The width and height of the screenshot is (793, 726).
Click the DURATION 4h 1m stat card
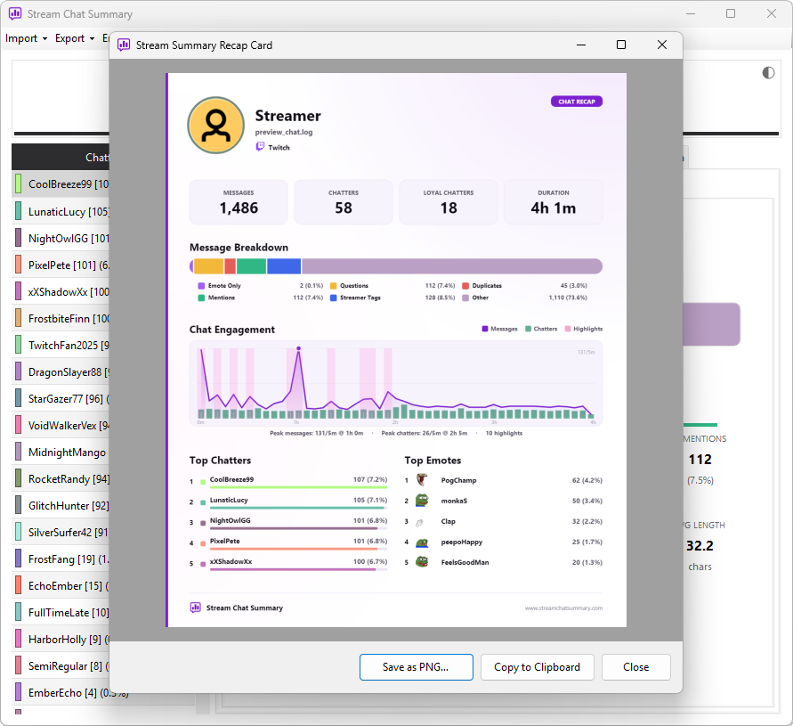554,202
